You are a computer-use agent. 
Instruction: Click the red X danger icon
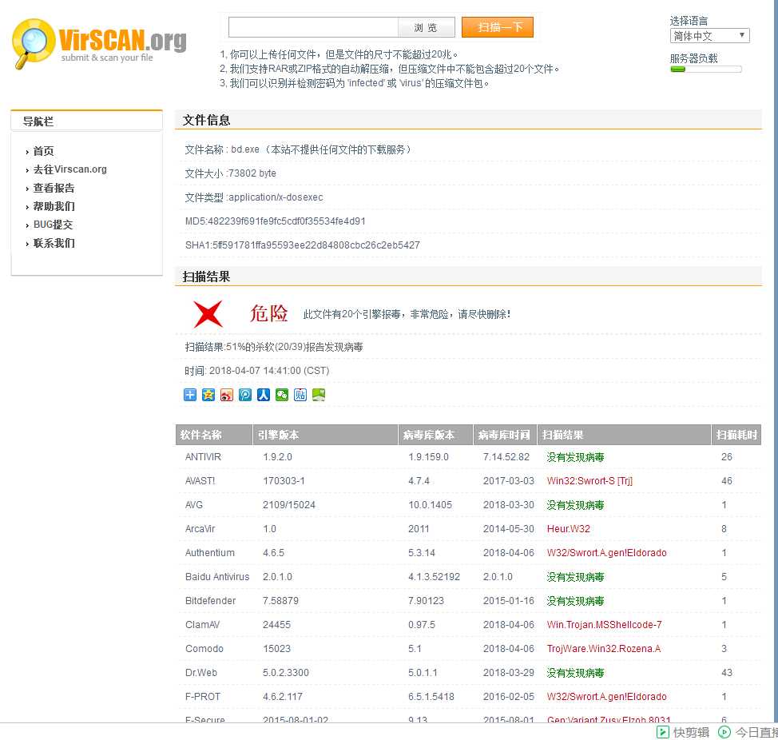(208, 314)
